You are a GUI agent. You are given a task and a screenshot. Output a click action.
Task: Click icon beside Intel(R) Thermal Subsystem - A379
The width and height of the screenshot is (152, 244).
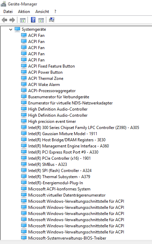point(24,177)
